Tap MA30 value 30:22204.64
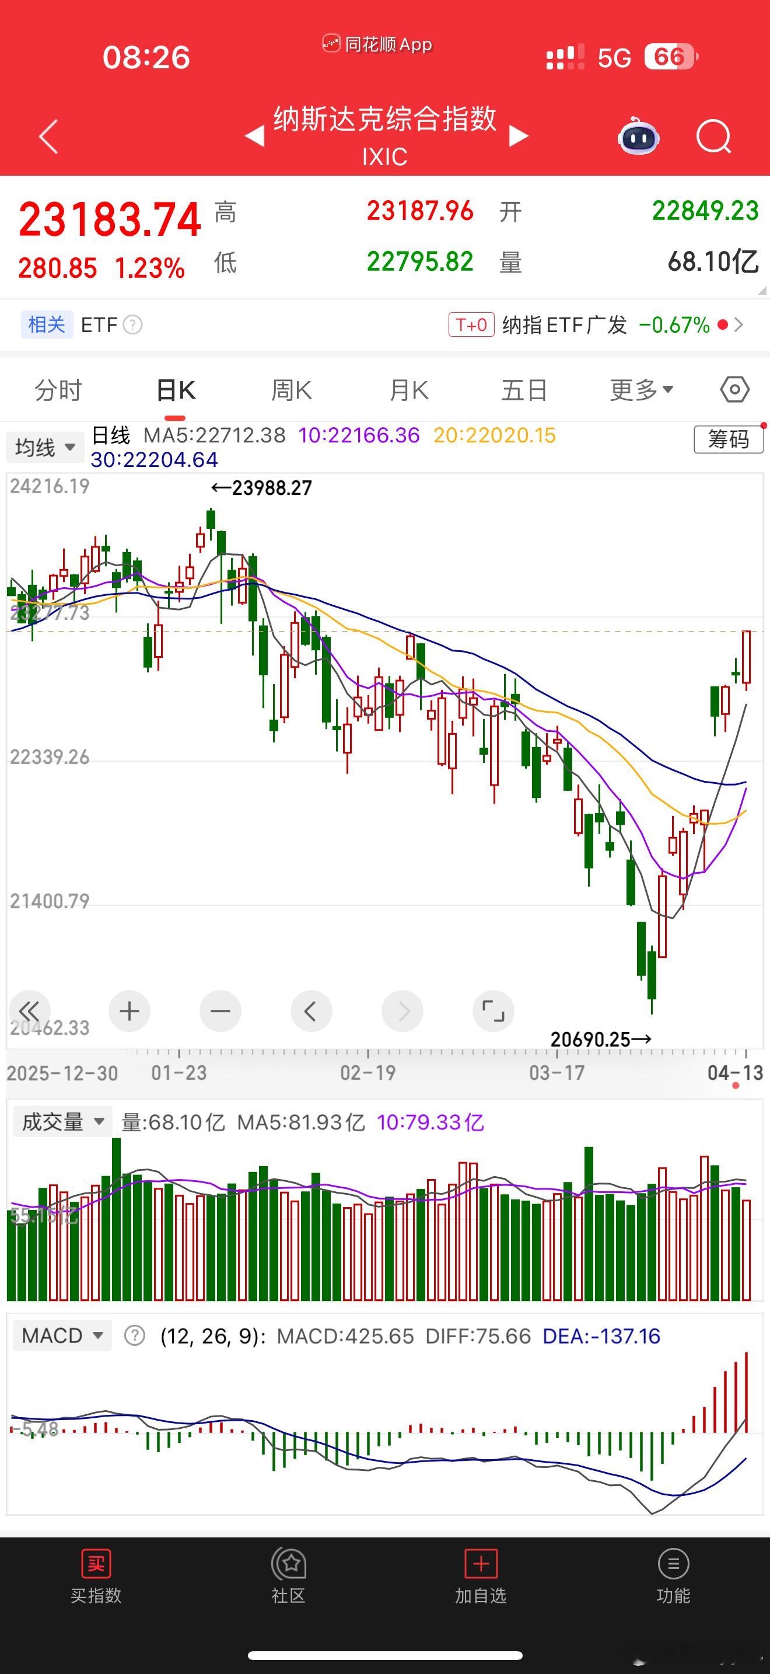The height and width of the screenshot is (1674, 770). tap(155, 459)
